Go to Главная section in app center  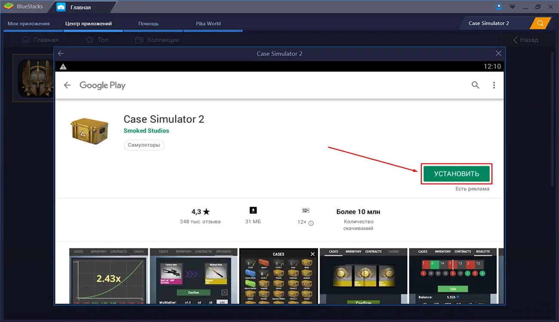click(x=40, y=39)
